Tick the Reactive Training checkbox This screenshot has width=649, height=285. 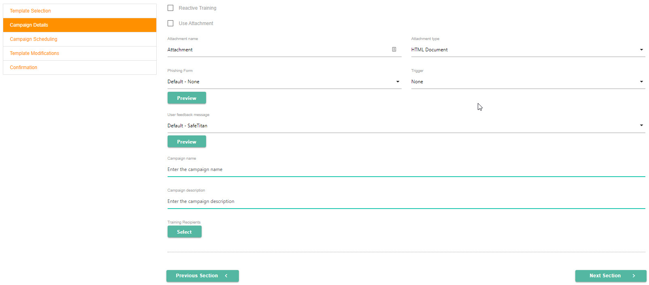click(x=170, y=8)
